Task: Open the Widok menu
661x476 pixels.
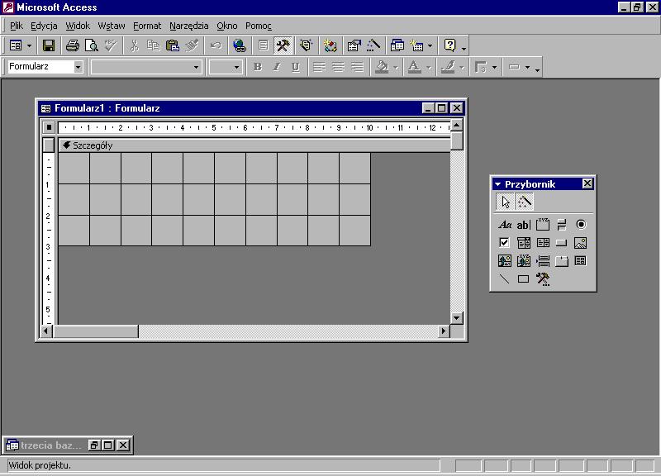Action: coord(78,26)
